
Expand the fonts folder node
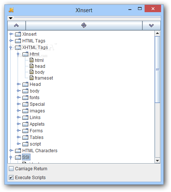click(x=19, y=97)
